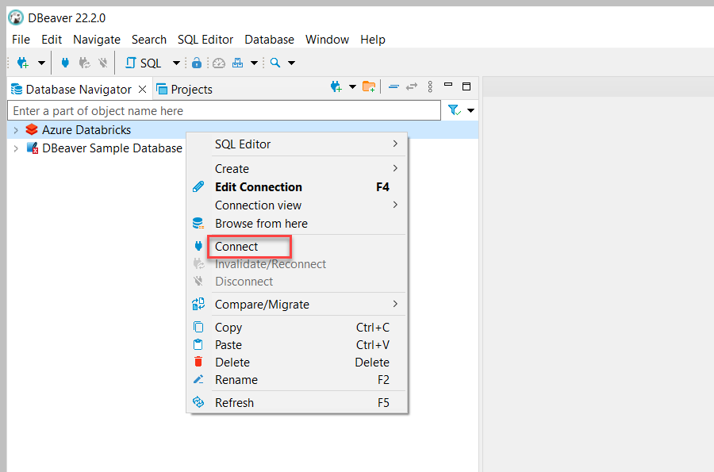Viewport: 714px width, 472px height.
Task: Click the object name filter input field
Action: (x=224, y=110)
